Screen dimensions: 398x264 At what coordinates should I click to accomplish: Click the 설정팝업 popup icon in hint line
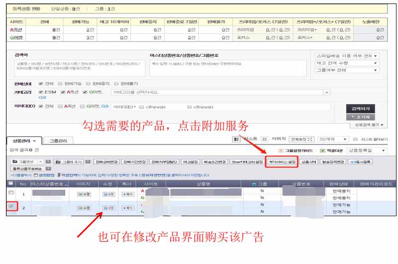[x=36, y=175]
